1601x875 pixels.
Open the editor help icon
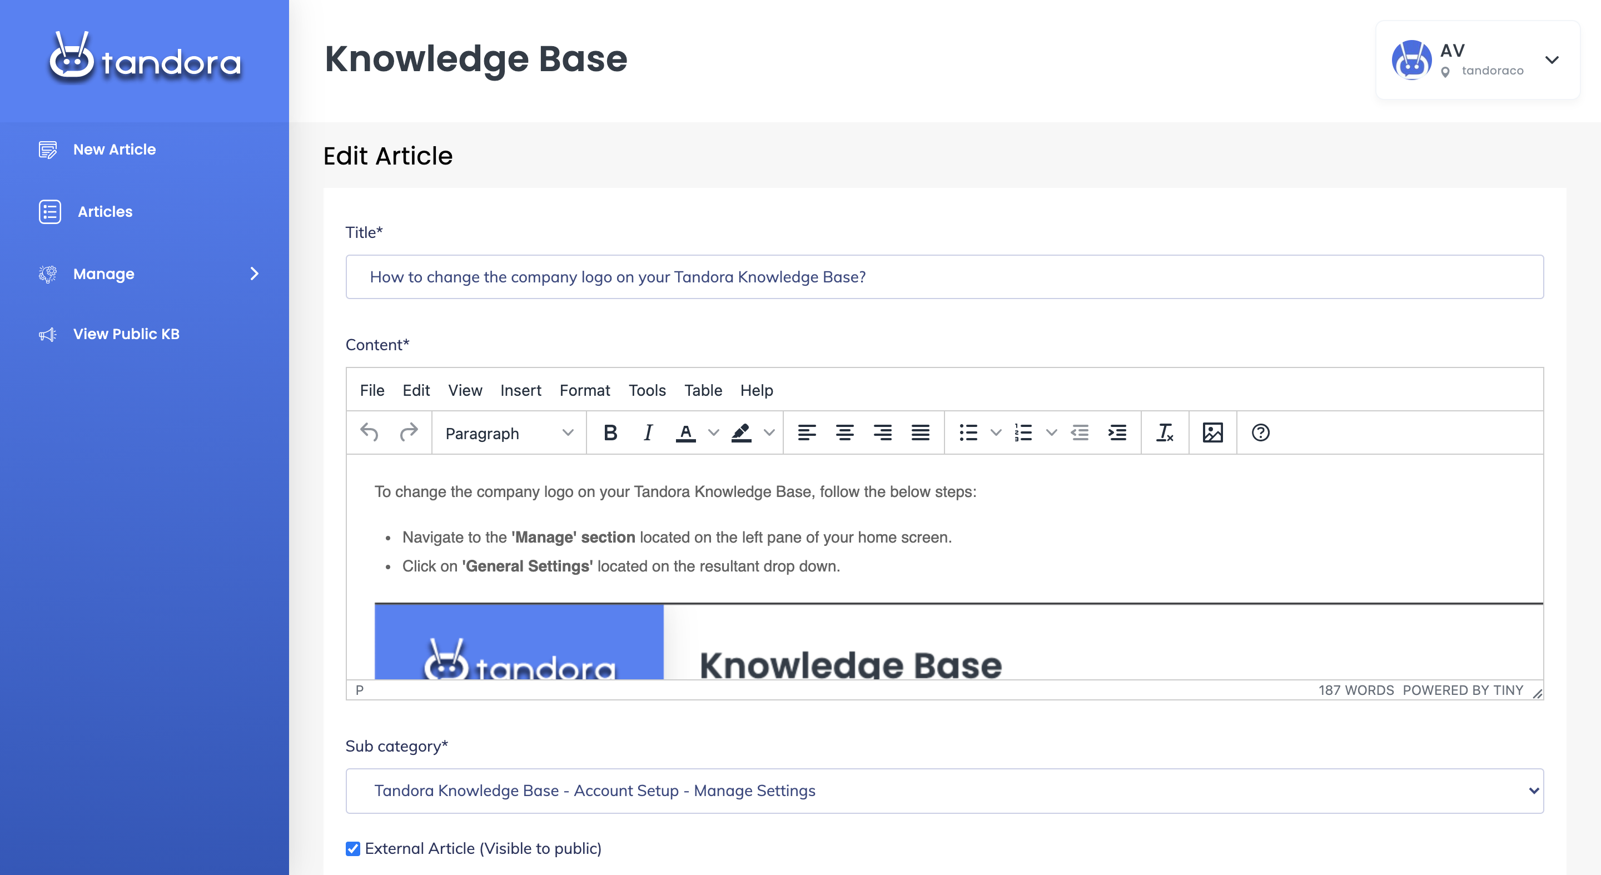tap(1260, 432)
